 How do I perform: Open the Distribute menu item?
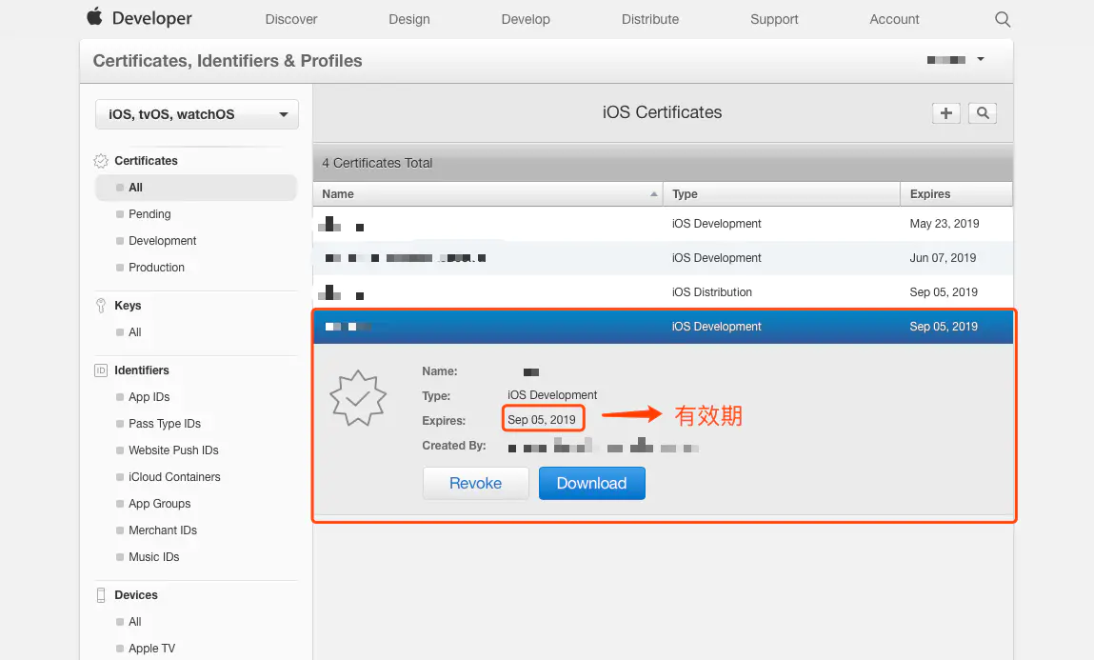point(649,20)
